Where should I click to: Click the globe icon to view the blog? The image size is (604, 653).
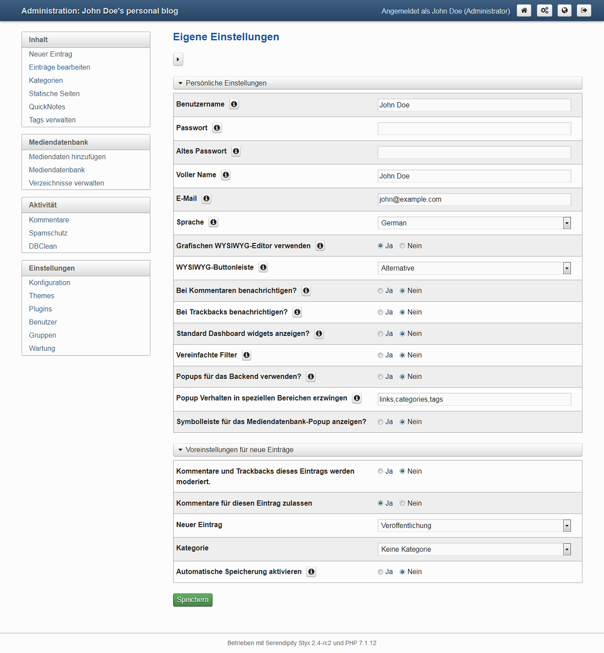pyautogui.click(x=565, y=11)
